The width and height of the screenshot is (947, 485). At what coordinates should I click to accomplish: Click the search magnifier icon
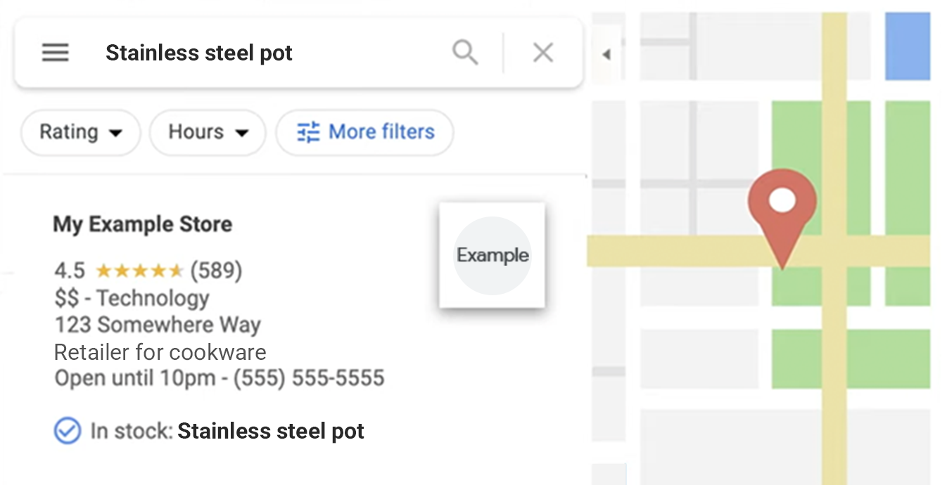click(x=465, y=52)
